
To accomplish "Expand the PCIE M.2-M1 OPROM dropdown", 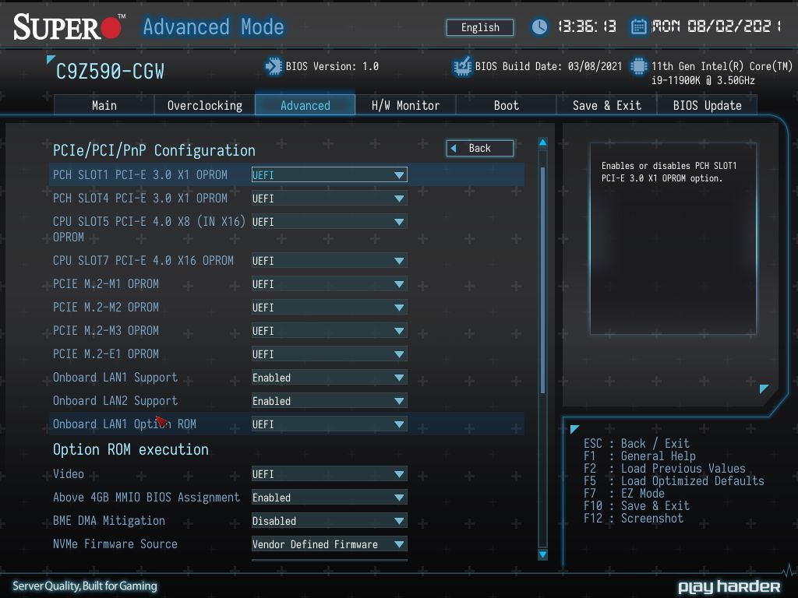I will click(330, 283).
